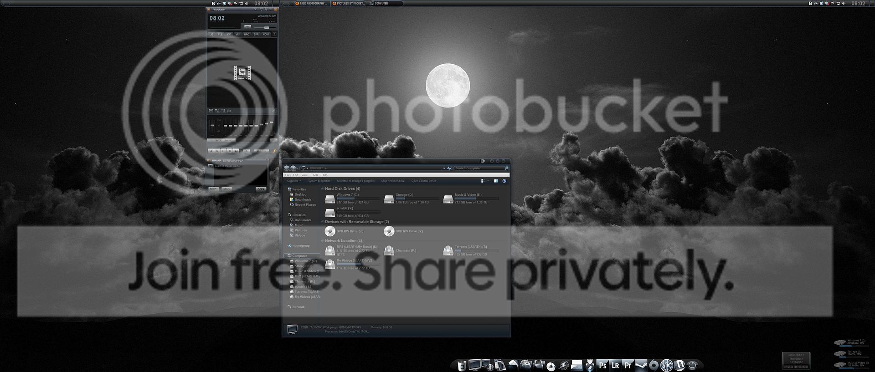This screenshot has width=875, height=372.
Task: Open DVD RW Drive (F:)
Action: click(330, 231)
